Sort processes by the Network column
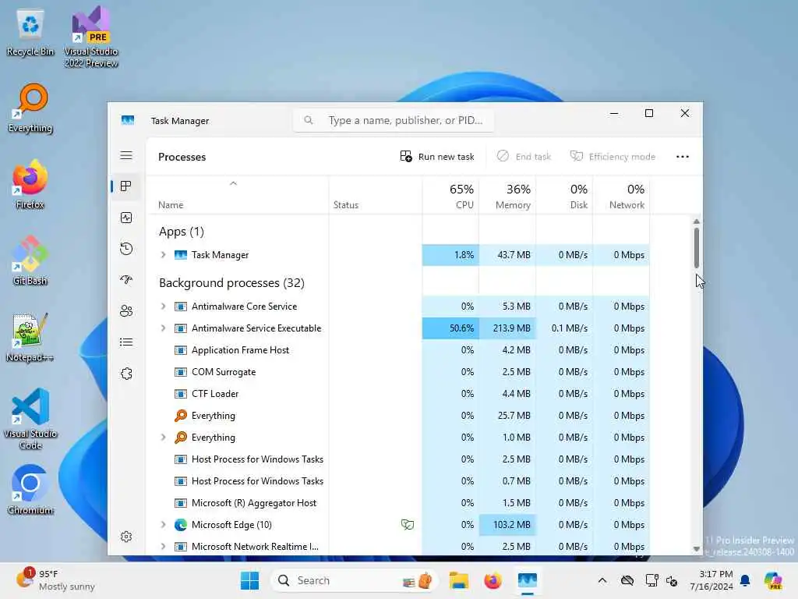The width and height of the screenshot is (798, 599). pos(621,196)
